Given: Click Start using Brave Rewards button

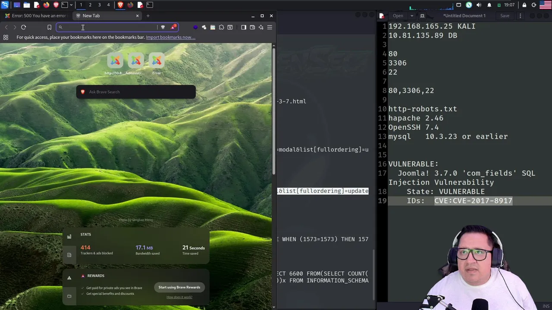Looking at the screenshot, I should (179, 287).
